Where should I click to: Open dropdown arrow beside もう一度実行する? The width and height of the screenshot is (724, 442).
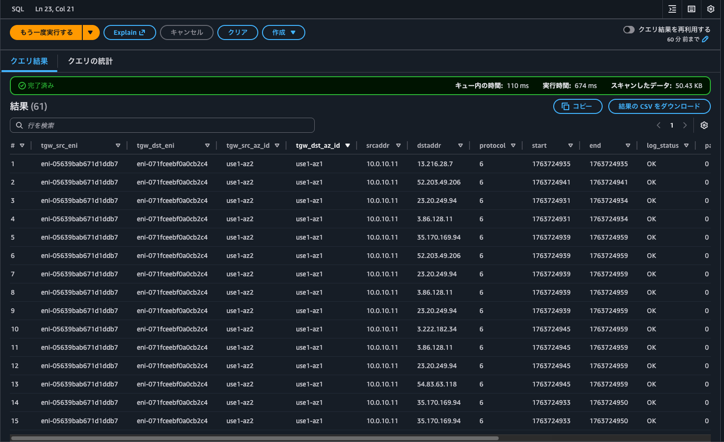pos(90,32)
